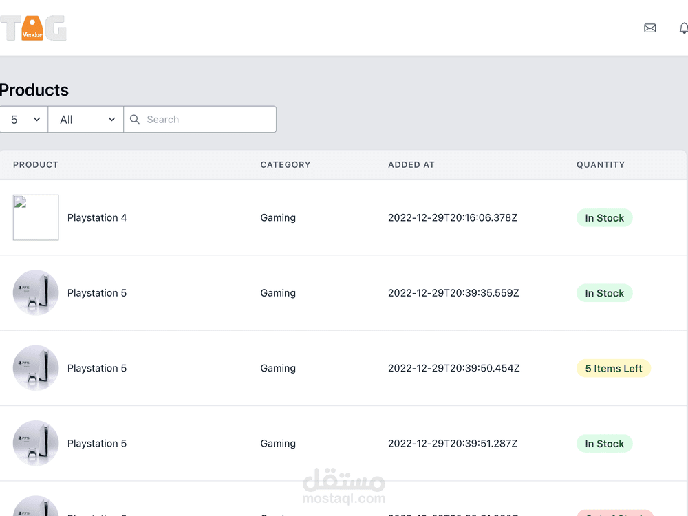Click date 2022-12-29T20:39:35.559Z
The height and width of the screenshot is (516, 688).
tap(453, 292)
